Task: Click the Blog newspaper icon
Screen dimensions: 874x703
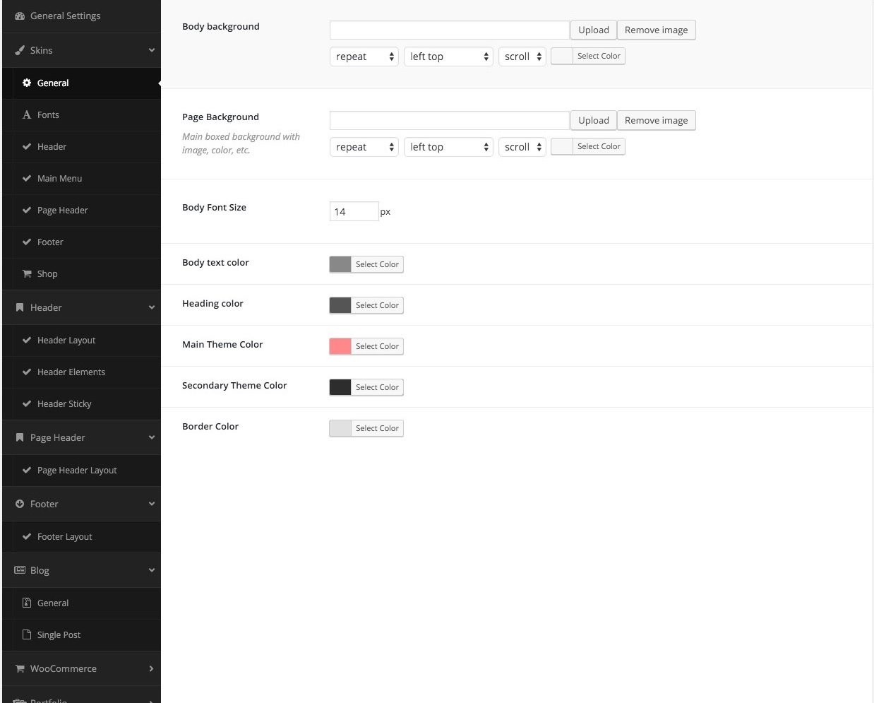Action: click(x=20, y=570)
